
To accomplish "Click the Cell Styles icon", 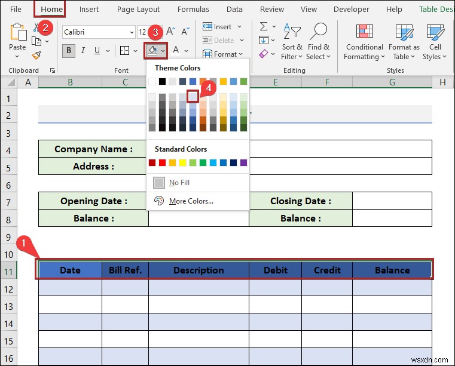I will (435, 32).
